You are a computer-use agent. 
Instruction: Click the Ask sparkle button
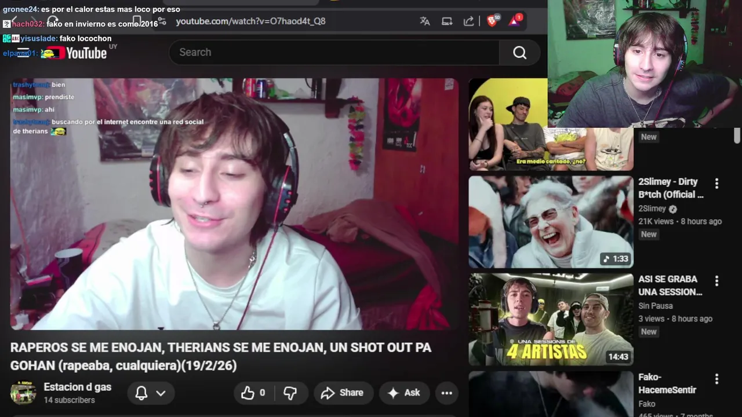pos(404,393)
